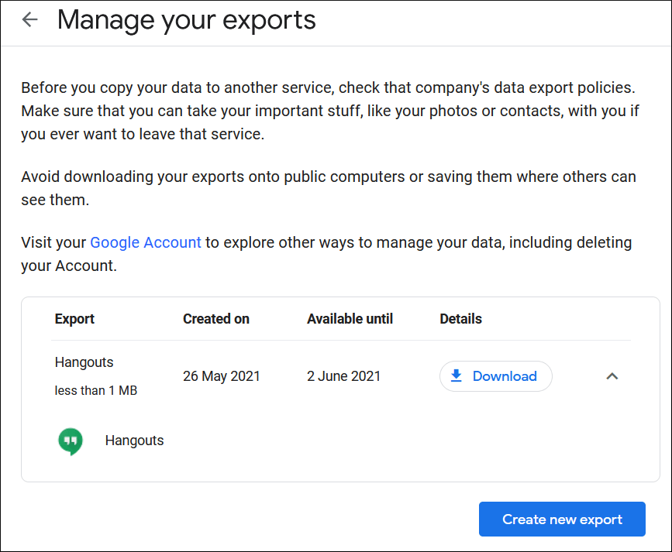Click the Hangouts export name in the row
This screenshot has height=552, width=672.
coord(84,363)
